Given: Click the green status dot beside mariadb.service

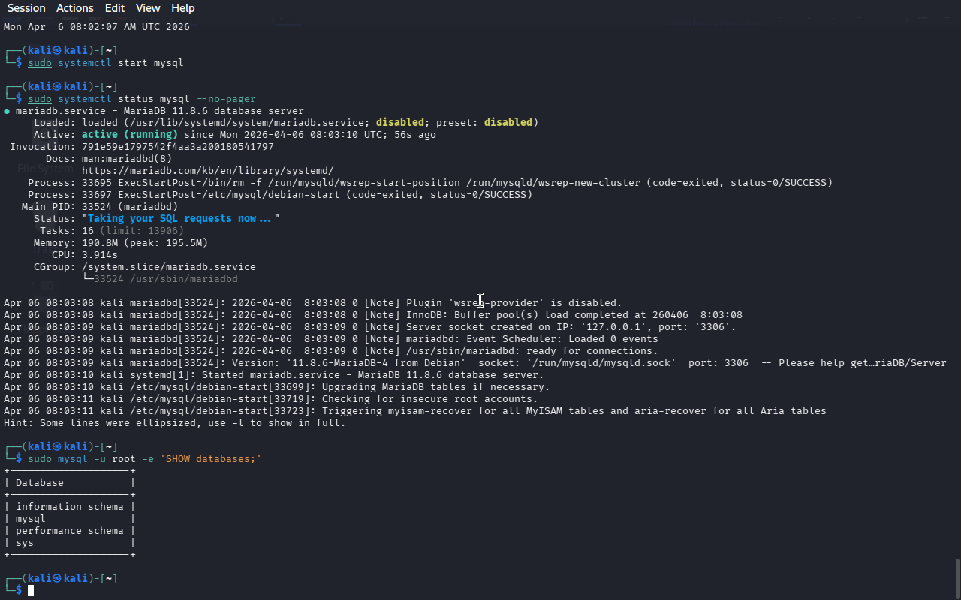Looking at the screenshot, I should pyautogui.click(x=7, y=111).
